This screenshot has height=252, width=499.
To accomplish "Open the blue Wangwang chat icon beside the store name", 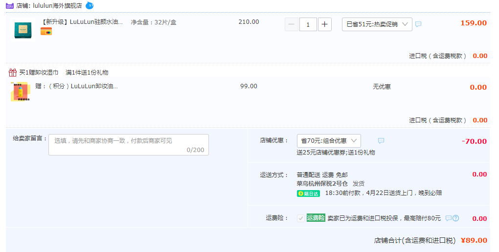I will tap(90, 5).
